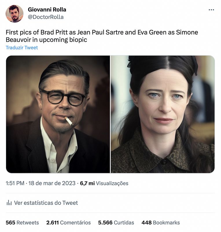Open the three-dot more options menu
Viewport: 221px width, 232px height.
211,10
